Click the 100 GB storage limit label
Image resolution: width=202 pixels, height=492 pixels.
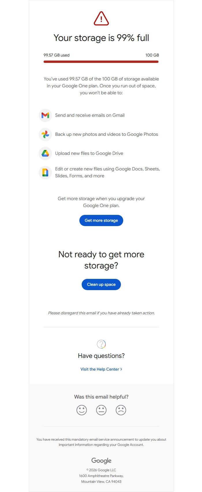152,55
